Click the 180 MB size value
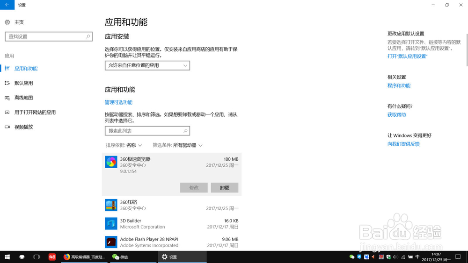This screenshot has height=263, width=468. pyautogui.click(x=231, y=159)
